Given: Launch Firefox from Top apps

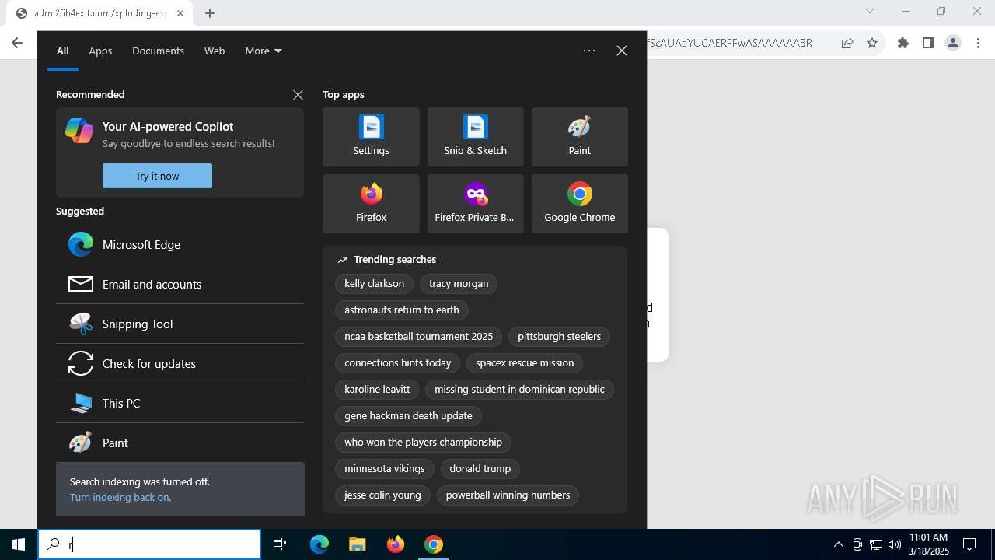Looking at the screenshot, I should coord(371,204).
